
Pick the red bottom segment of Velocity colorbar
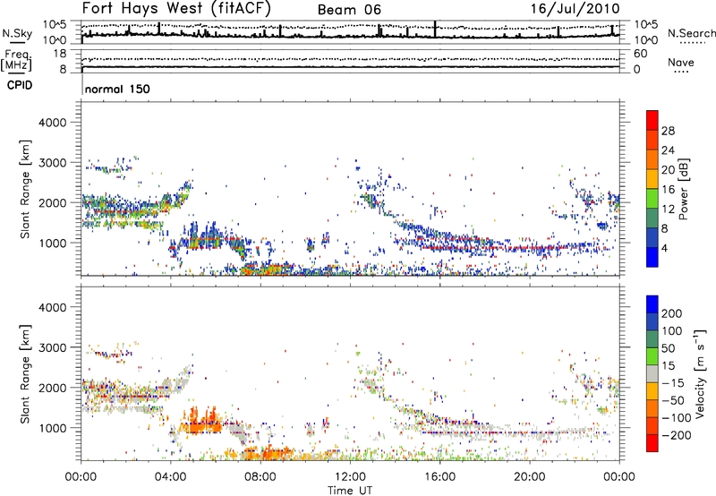point(652,443)
